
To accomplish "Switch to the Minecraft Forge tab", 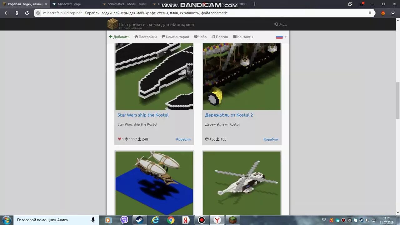I will [75, 4].
